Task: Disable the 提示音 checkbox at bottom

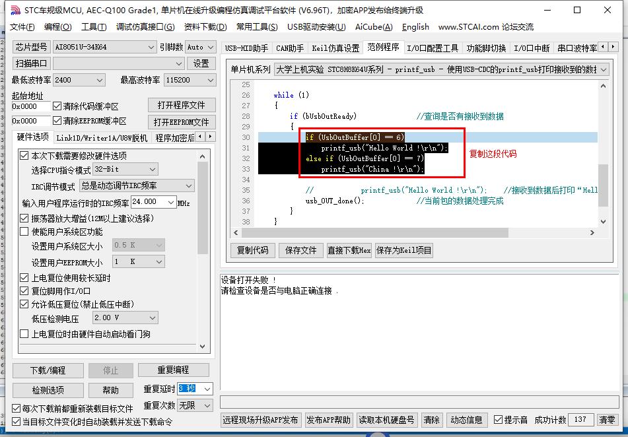Action: [x=499, y=419]
